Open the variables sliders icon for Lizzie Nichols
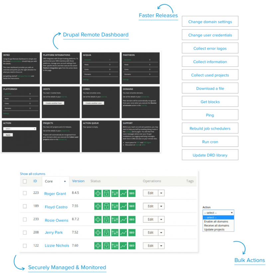Viewport: 266px width, 273px height. (x=114, y=245)
